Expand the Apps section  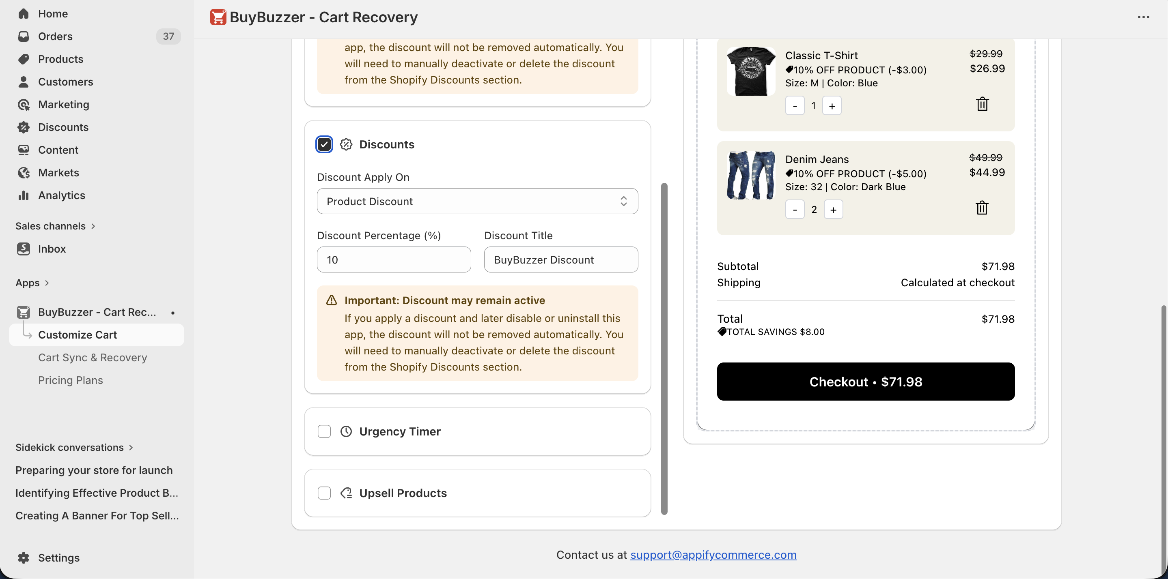pyautogui.click(x=32, y=283)
